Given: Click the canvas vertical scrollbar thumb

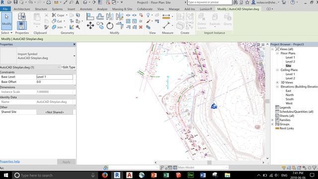Looking at the screenshot, I should pyautogui.click(x=267, y=101).
